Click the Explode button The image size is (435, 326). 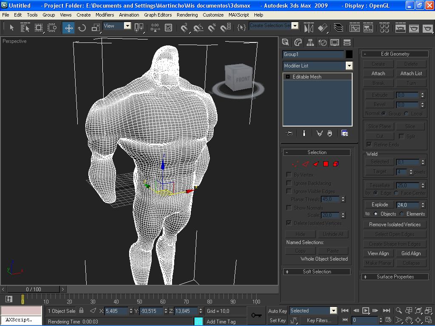tap(379, 204)
